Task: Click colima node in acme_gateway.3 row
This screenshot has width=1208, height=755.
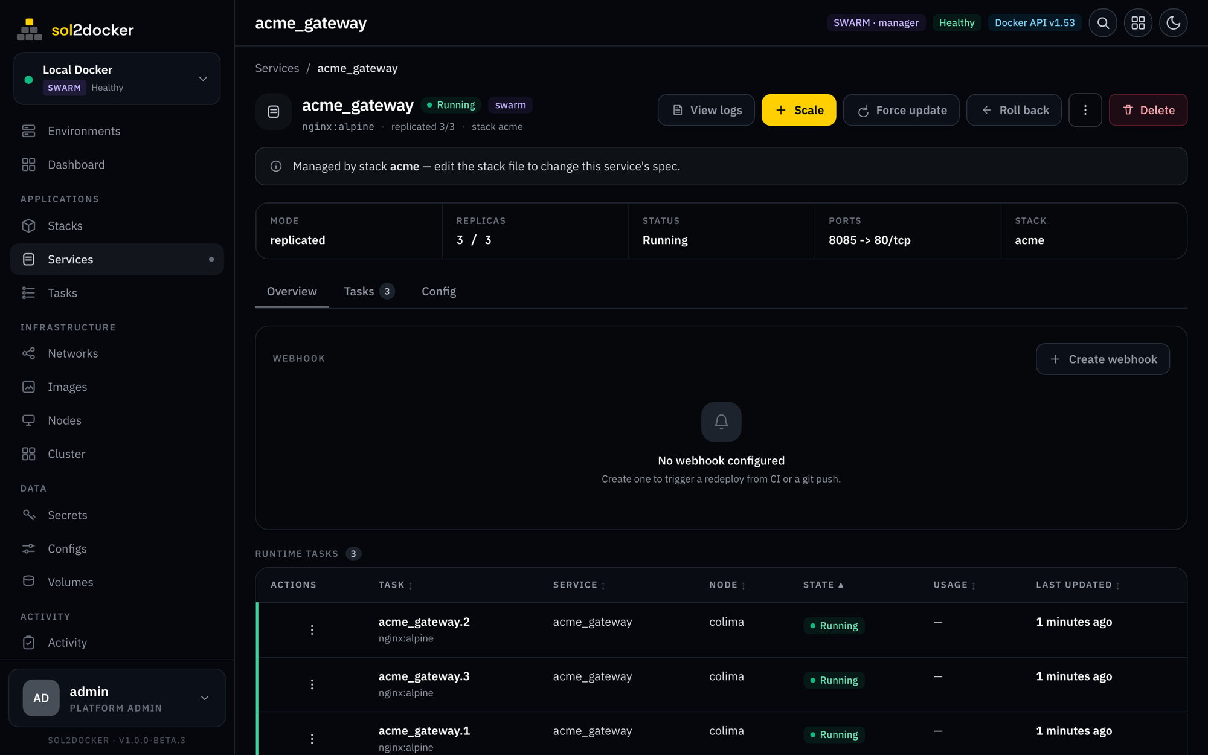Action: (x=726, y=676)
